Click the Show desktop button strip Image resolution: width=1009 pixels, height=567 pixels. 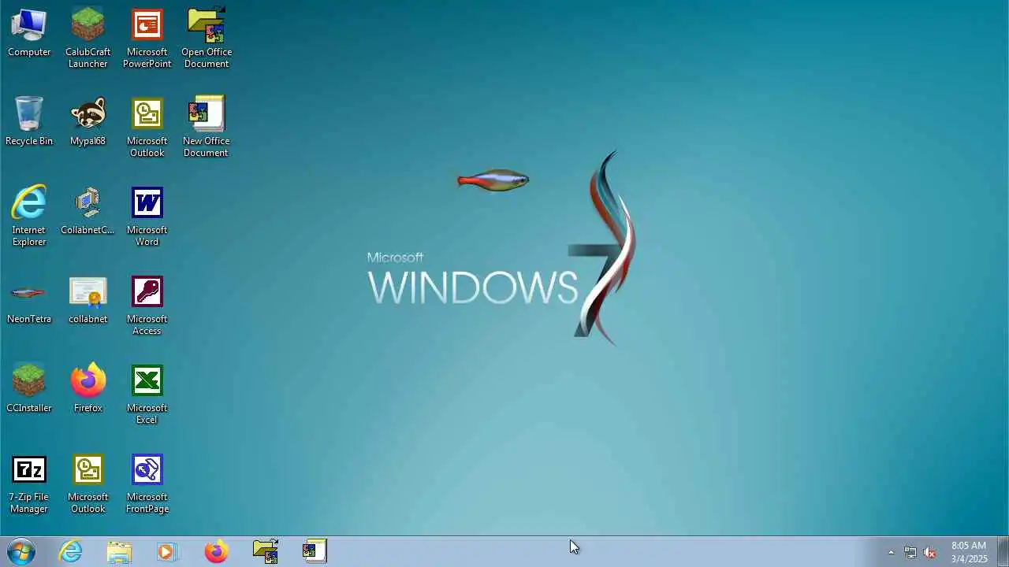click(x=1003, y=551)
